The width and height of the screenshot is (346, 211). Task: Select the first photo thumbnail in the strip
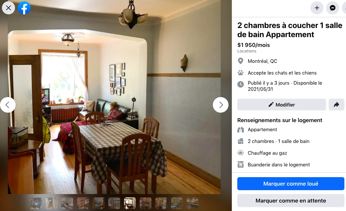[36, 203]
